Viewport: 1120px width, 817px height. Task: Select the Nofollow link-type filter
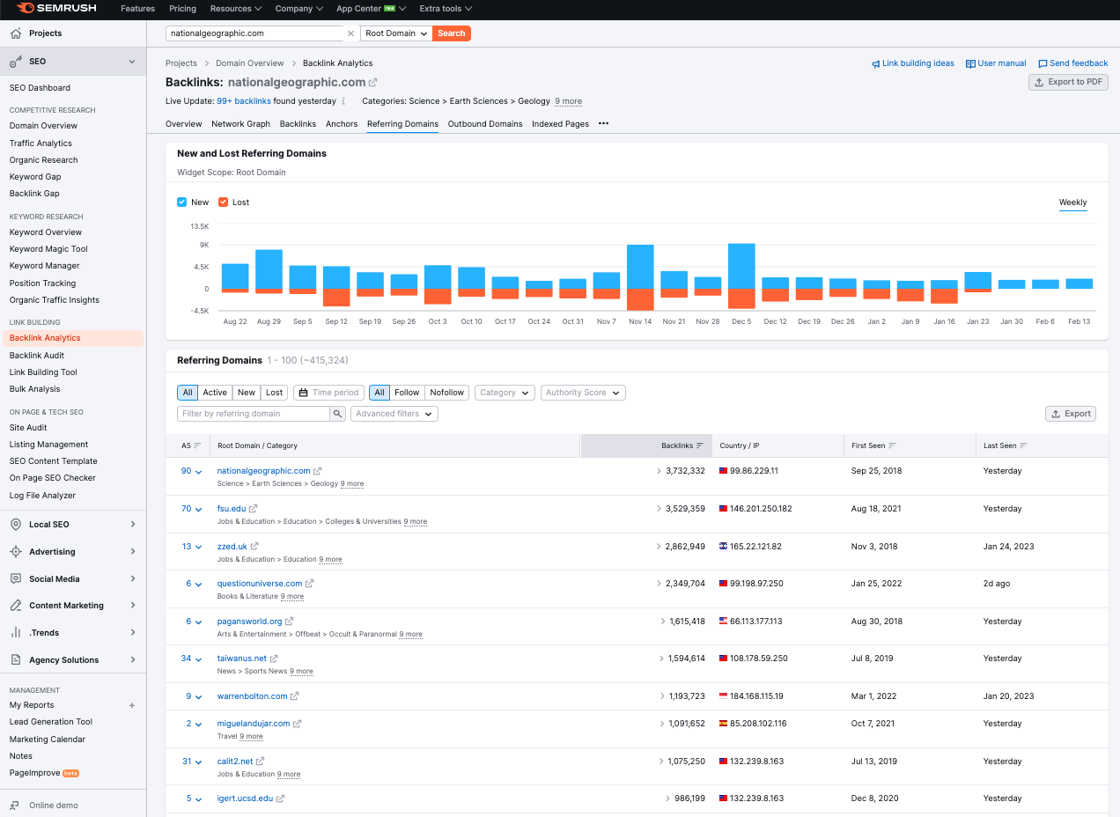pyautogui.click(x=446, y=393)
